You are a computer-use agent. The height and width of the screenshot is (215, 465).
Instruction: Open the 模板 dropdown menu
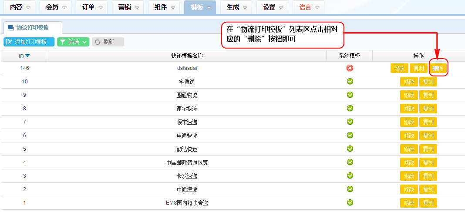point(200,7)
